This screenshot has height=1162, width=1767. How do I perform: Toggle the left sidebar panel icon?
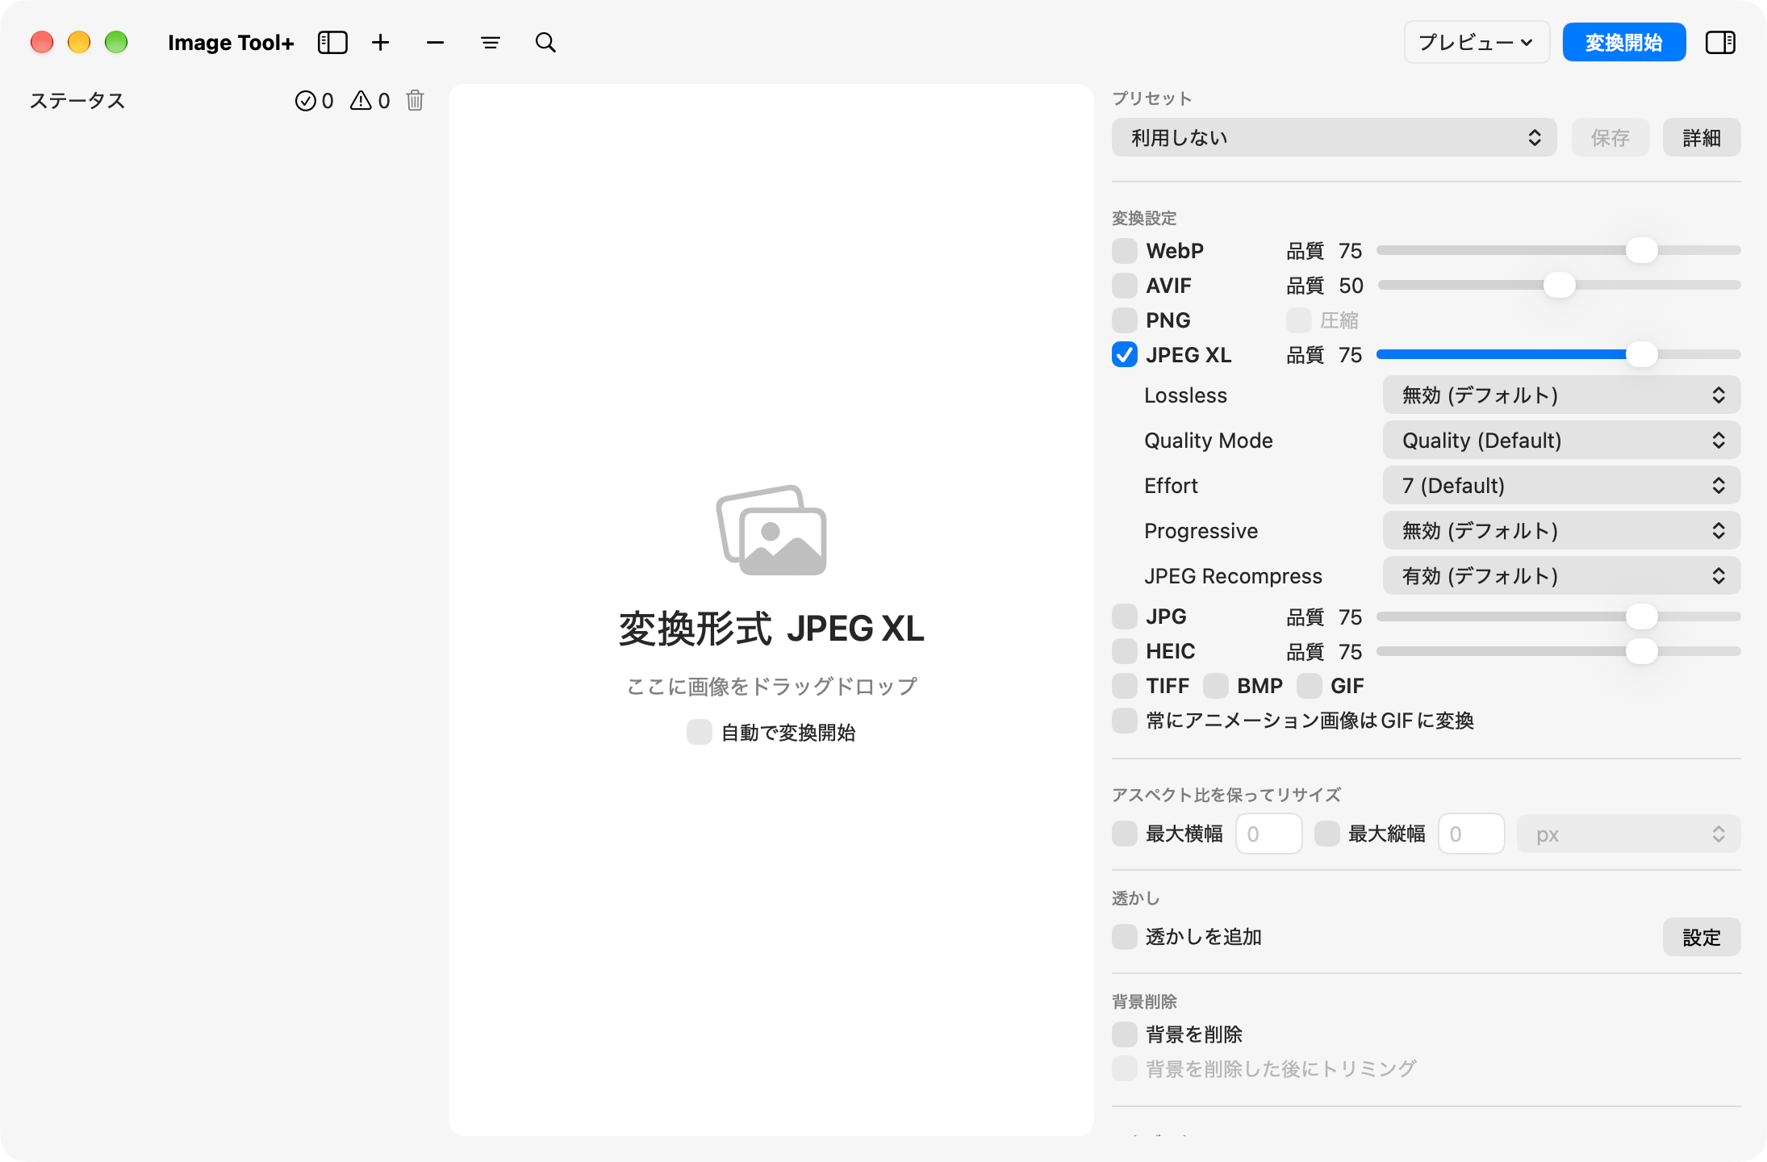(332, 43)
